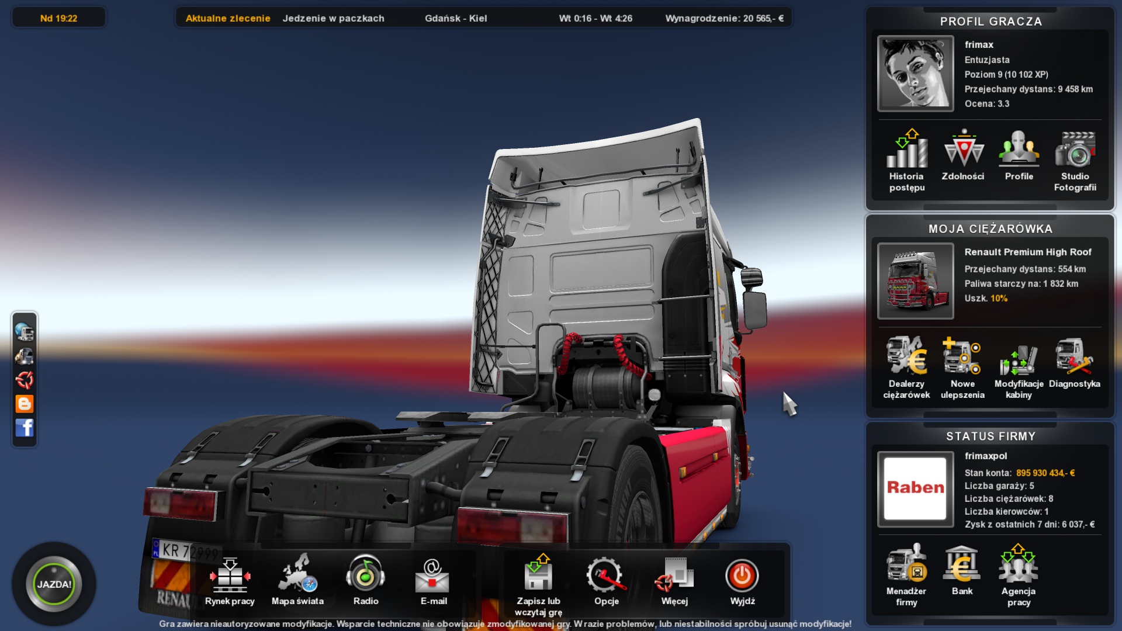Open Studio Fotografii camera icon
The image size is (1122, 631).
point(1075,151)
